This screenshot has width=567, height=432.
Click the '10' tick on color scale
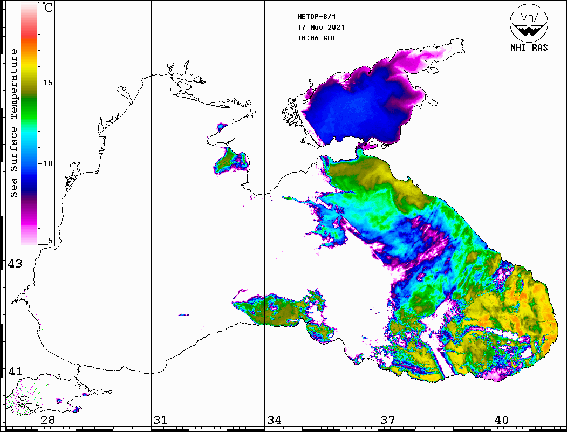[x=47, y=163]
